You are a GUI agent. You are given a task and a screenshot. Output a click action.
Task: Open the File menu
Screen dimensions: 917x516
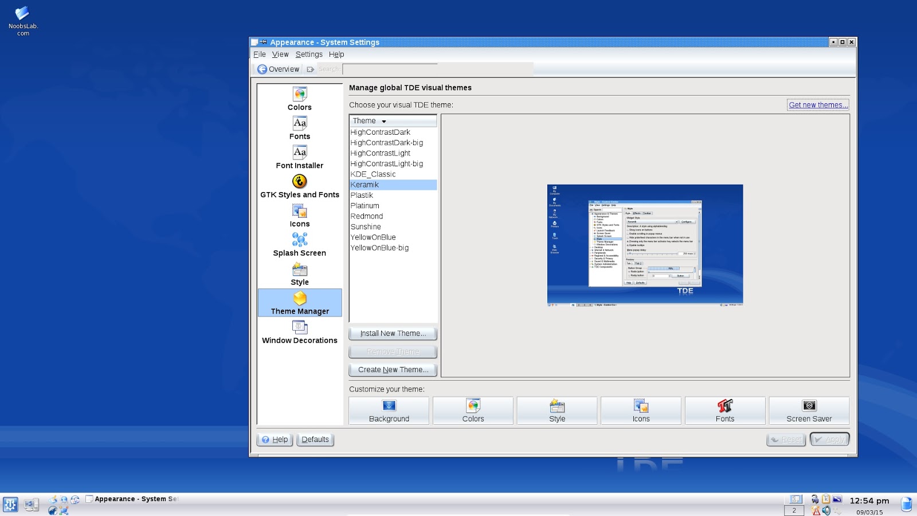[x=259, y=54]
